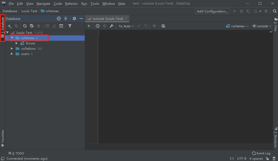The image size is (278, 161).
Task: Click the Duplicate icon in Database toolbar
Action: tap(16, 26)
